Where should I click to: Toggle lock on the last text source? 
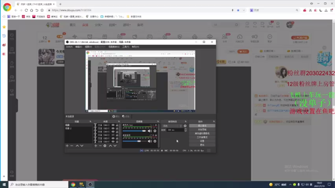pyautogui.click(x=117, y=142)
